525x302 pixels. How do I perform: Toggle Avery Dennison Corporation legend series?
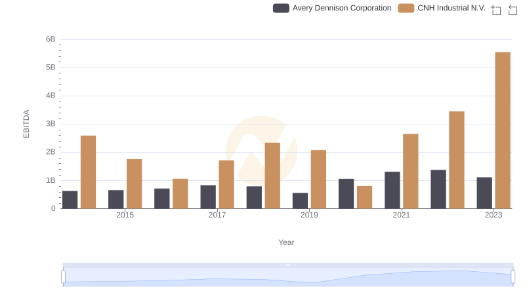tap(332, 8)
